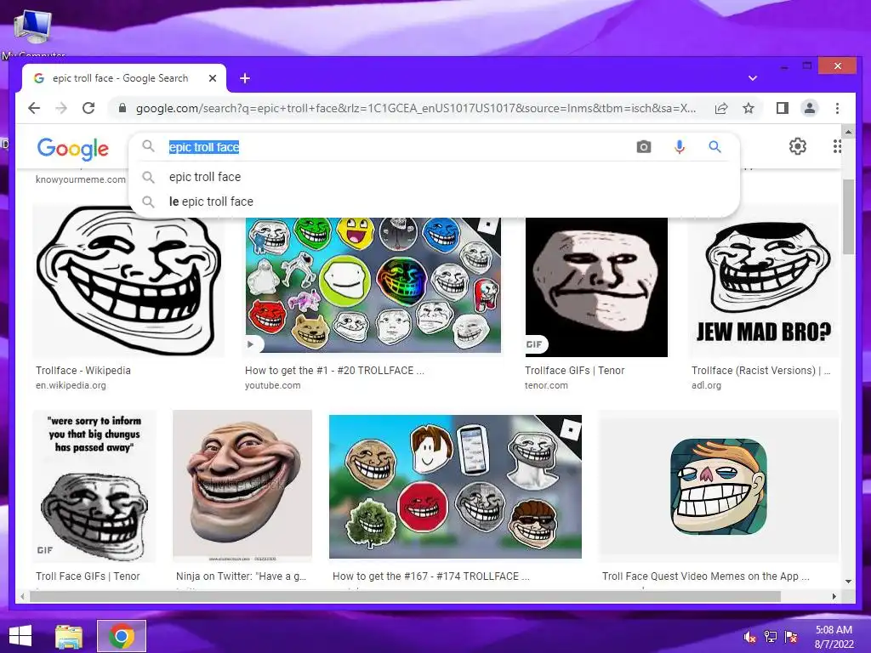Viewport: 871px width, 653px height.
Task: Go back with the browser back arrow
Action: click(34, 108)
